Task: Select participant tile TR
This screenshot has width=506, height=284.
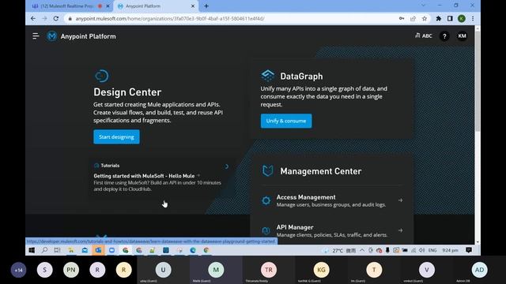Action: pyautogui.click(x=269, y=270)
